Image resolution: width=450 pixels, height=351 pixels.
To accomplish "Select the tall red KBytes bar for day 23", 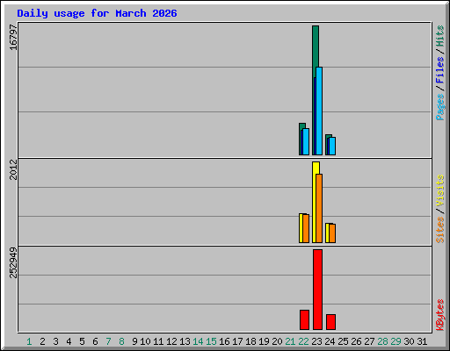I will pyautogui.click(x=317, y=290).
